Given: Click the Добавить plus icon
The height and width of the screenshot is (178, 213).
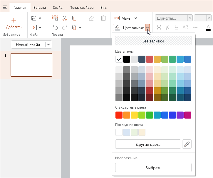Looking at the screenshot, I should [x=14, y=20].
